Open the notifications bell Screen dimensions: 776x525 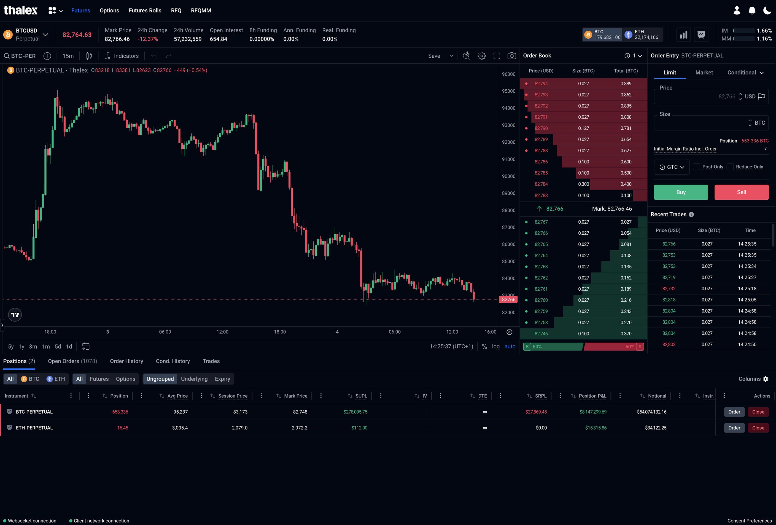click(x=752, y=11)
